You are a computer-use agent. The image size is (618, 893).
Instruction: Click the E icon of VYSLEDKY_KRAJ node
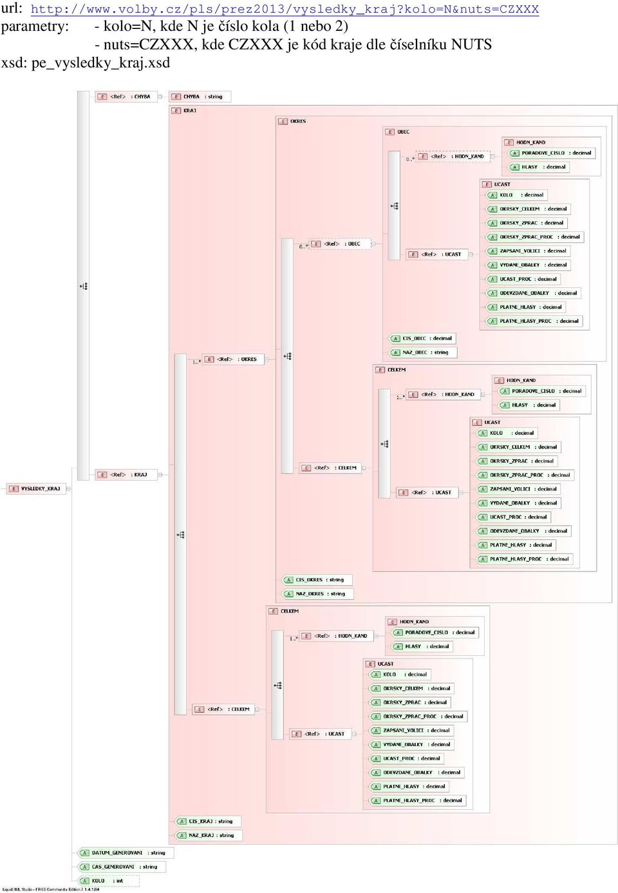[14, 489]
